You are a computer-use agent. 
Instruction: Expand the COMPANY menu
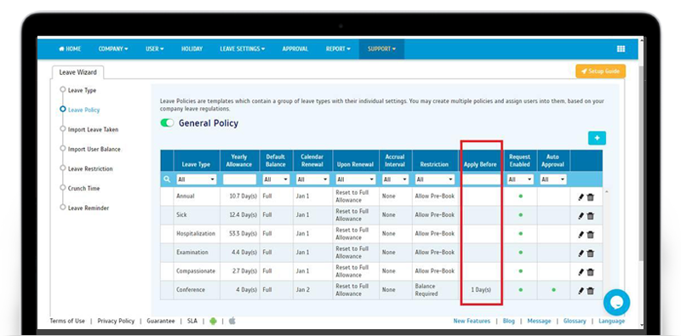[113, 49]
